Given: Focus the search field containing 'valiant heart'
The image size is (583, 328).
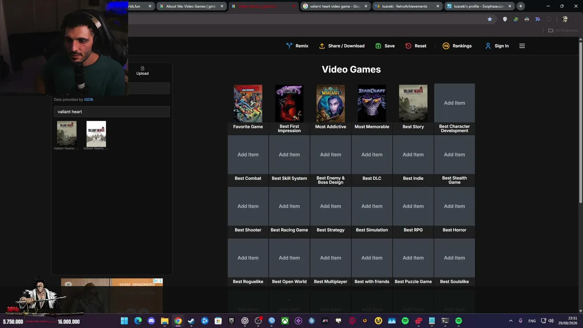Looking at the screenshot, I should [112, 112].
